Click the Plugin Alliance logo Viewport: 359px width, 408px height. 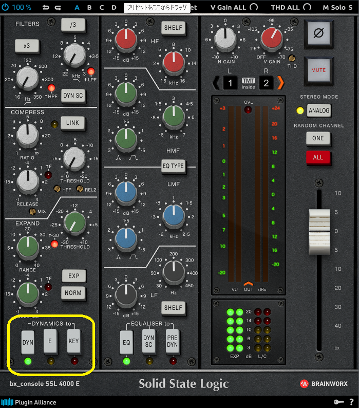29,402
